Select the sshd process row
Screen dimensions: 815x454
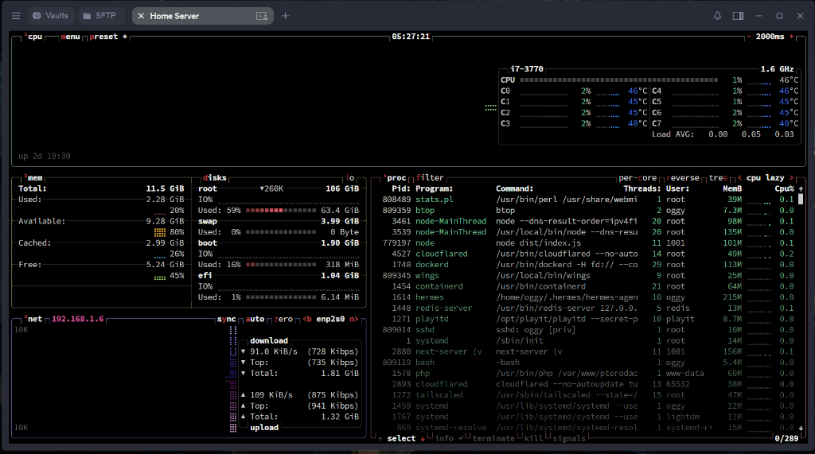[588, 330]
